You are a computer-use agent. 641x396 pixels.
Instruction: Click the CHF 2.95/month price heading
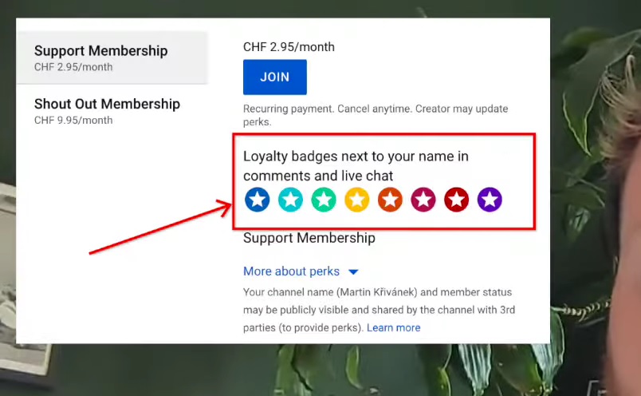click(289, 46)
